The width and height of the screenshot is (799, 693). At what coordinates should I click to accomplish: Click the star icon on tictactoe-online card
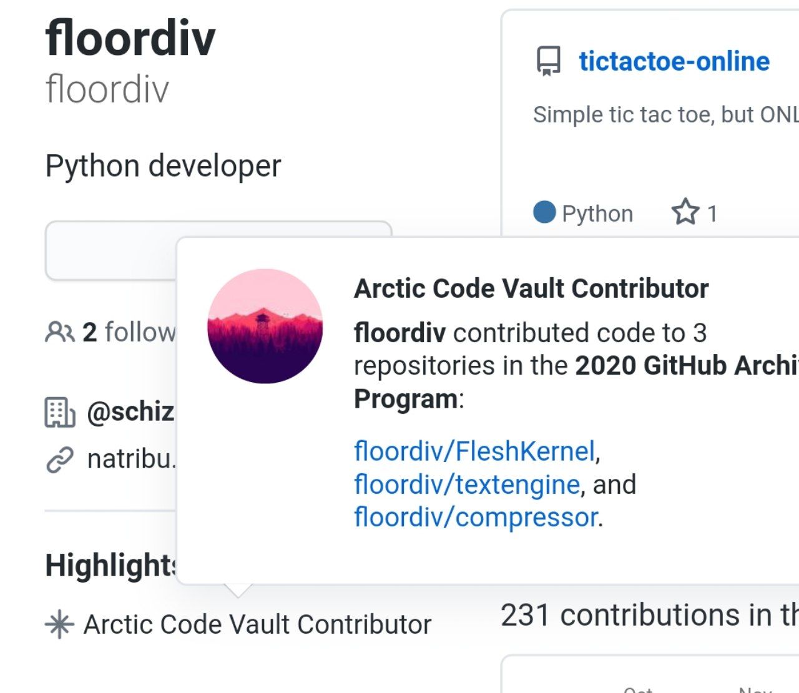[685, 212]
